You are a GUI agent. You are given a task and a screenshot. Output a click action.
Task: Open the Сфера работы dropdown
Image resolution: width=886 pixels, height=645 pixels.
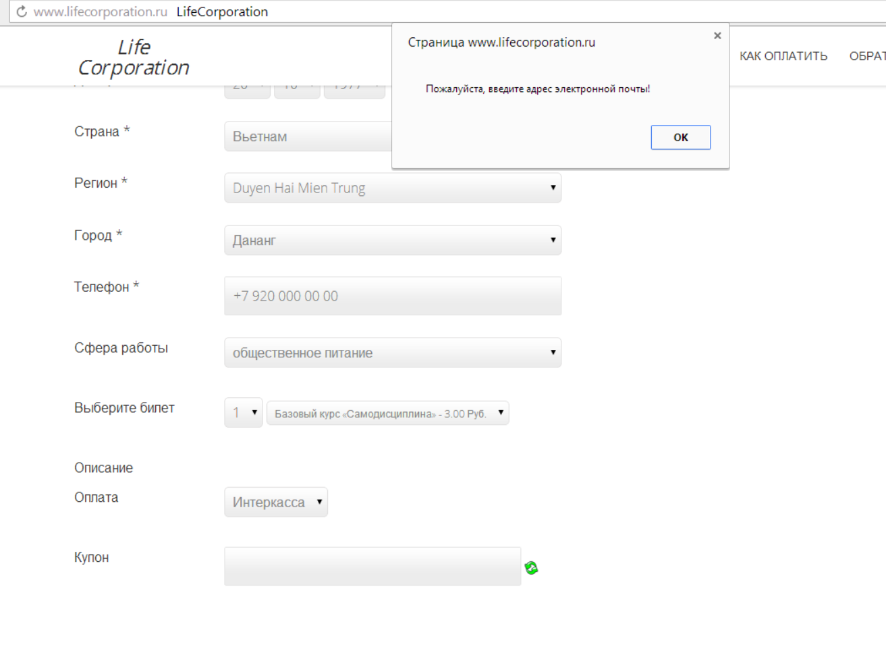click(x=393, y=353)
